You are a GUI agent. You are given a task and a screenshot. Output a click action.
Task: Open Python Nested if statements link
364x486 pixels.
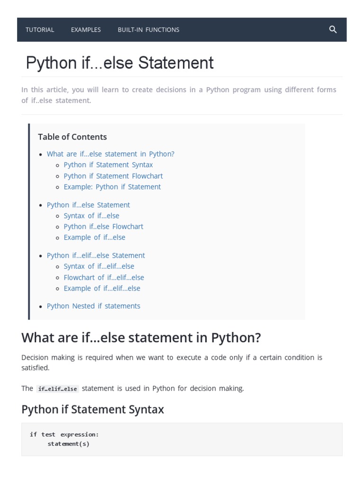pyautogui.click(x=93, y=306)
